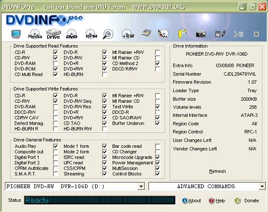Click the Refresh link
This screenshot has height=212, width=268.
[x=217, y=171]
